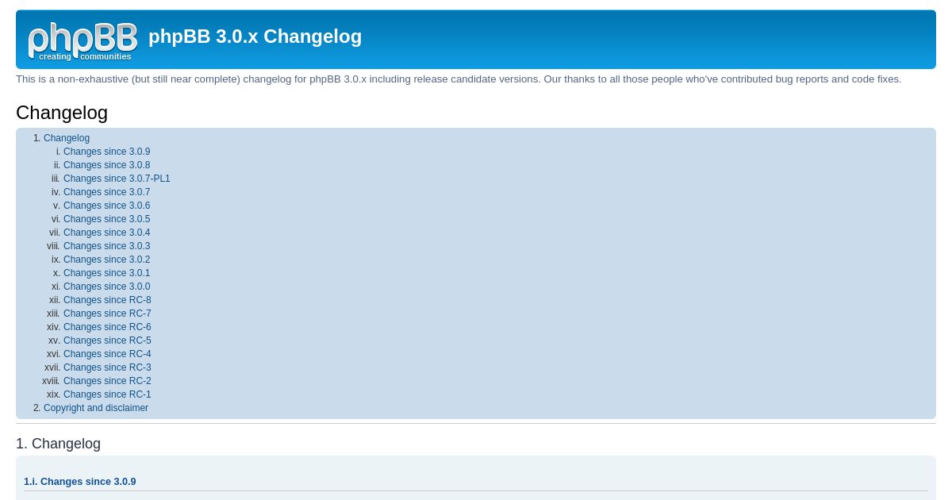Open Changes since 3.0.7-PL1 link
Image resolution: width=952 pixels, height=500 pixels.
pyautogui.click(x=117, y=179)
